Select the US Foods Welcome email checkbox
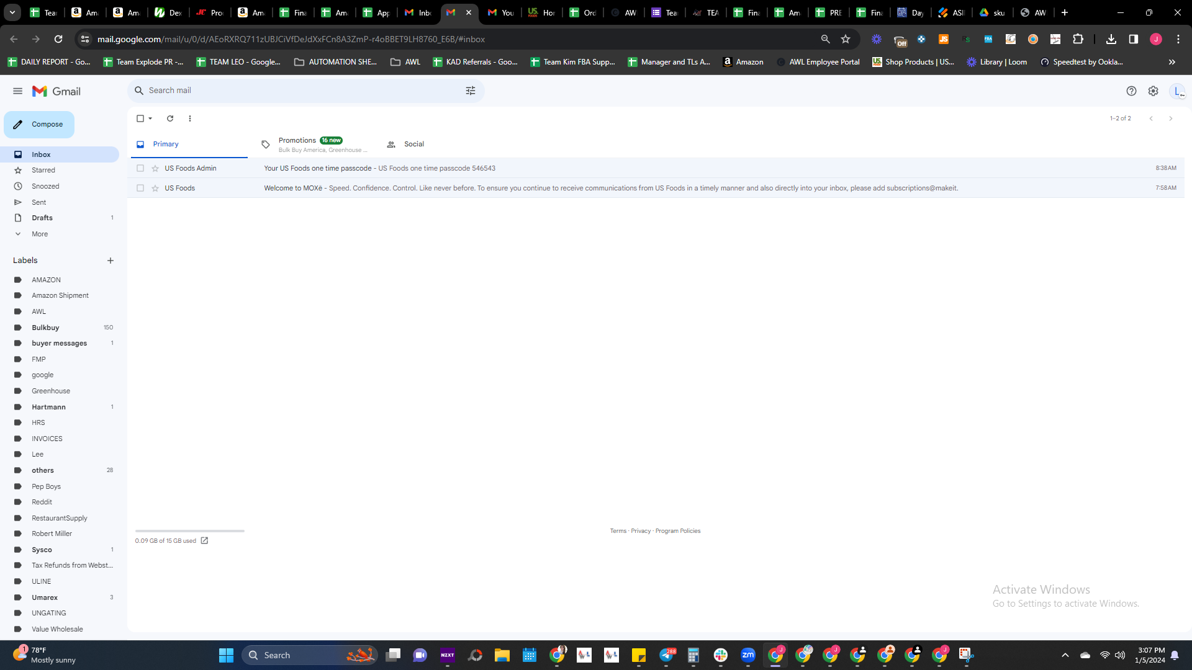 point(140,188)
